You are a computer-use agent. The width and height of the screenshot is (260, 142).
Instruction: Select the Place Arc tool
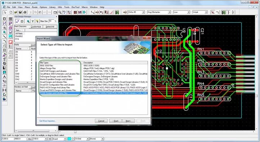[x=4, y=41]
